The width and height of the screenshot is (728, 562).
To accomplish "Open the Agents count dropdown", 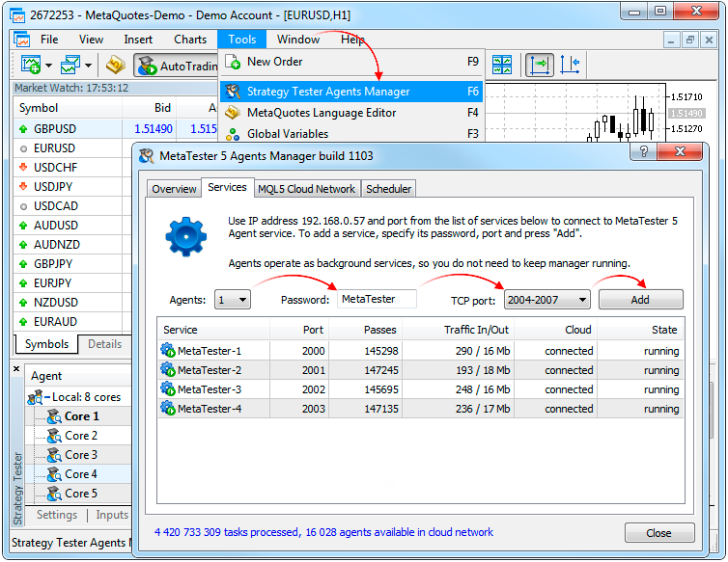I will (x=233, y=300).
